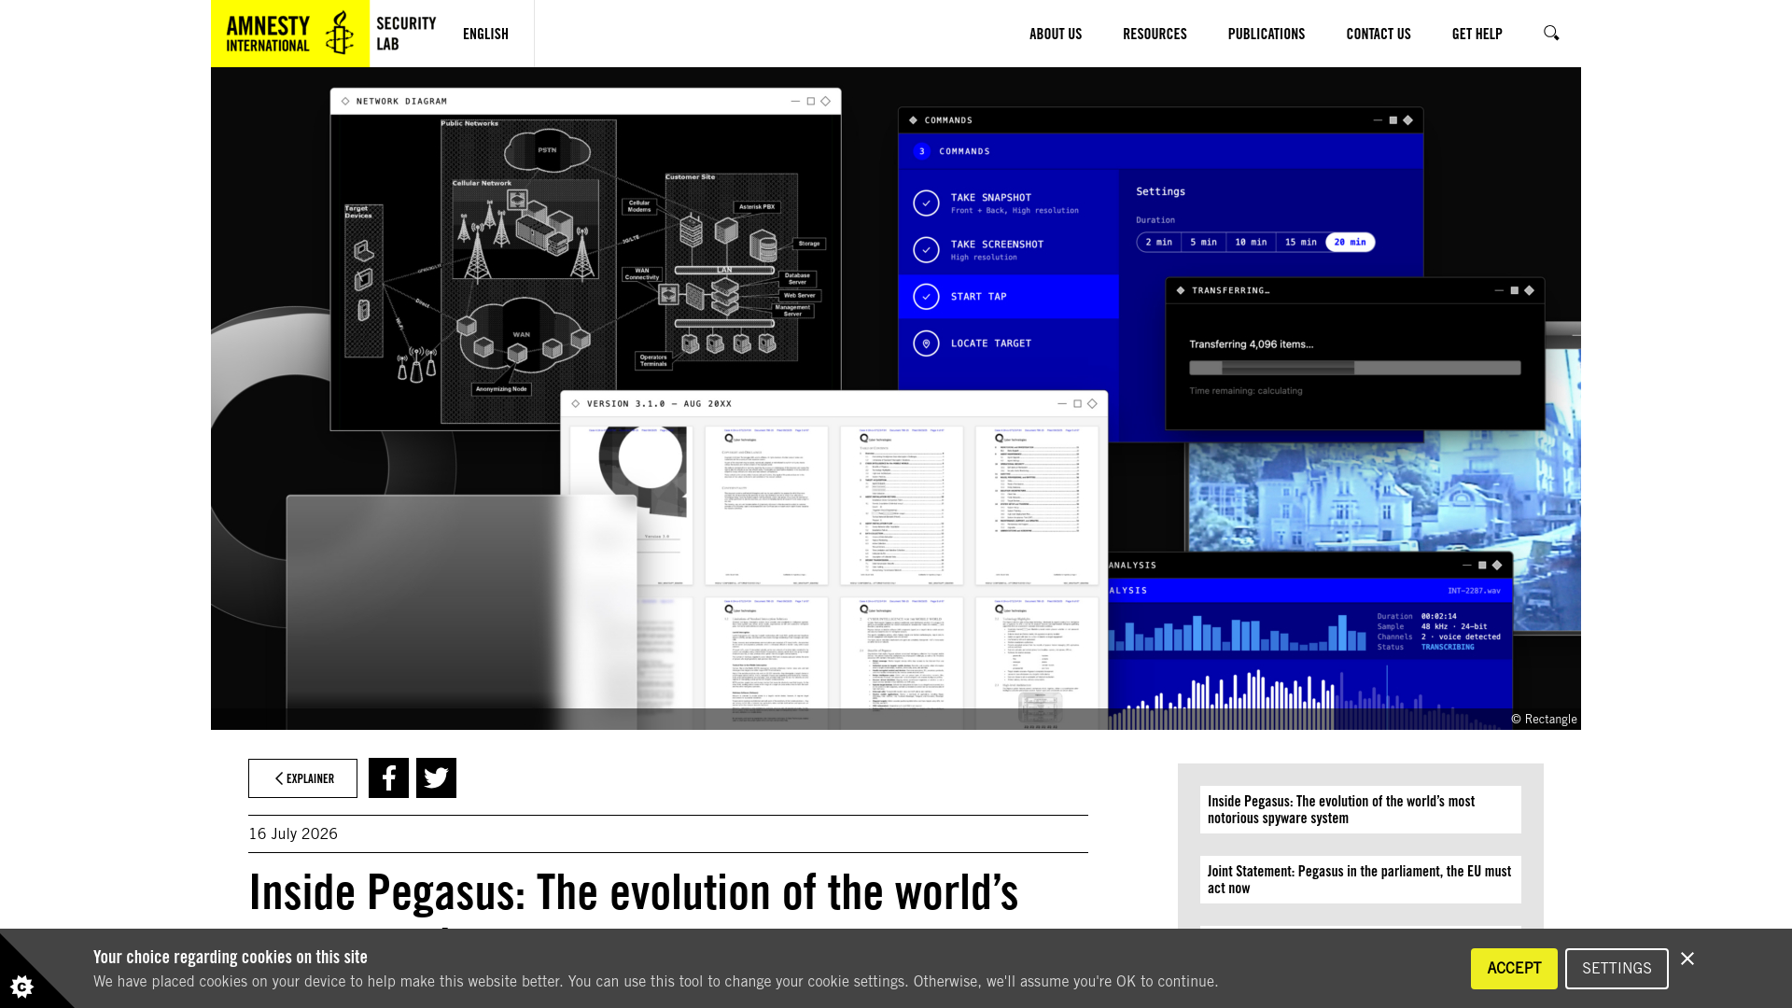Accept cookies with the yellow button
Viewport: 1792px width, 1008px height.
pyautogui.click(x=1514, y=969)
